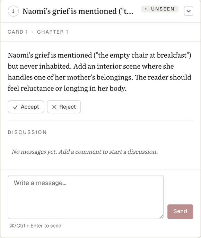The image size is (201, 238).
Task: Collapse the card with the chevron button
Action: (x=189, y=11)
